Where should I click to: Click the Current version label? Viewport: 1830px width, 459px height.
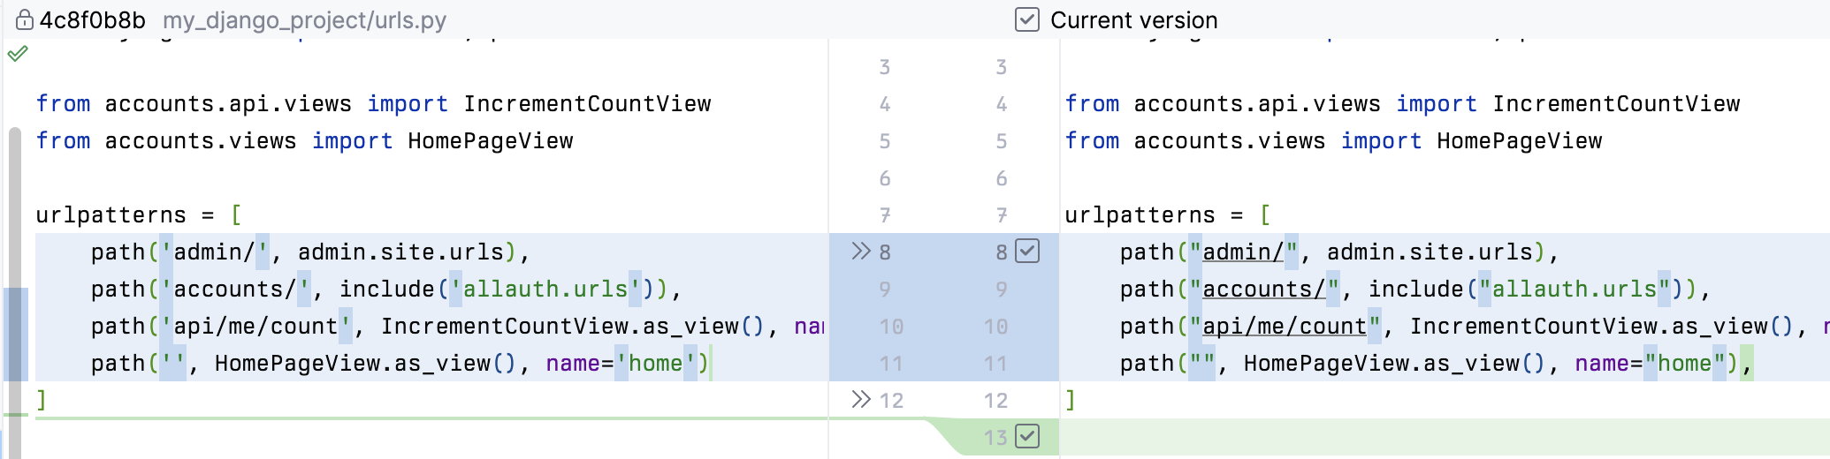pos(1133,19)
